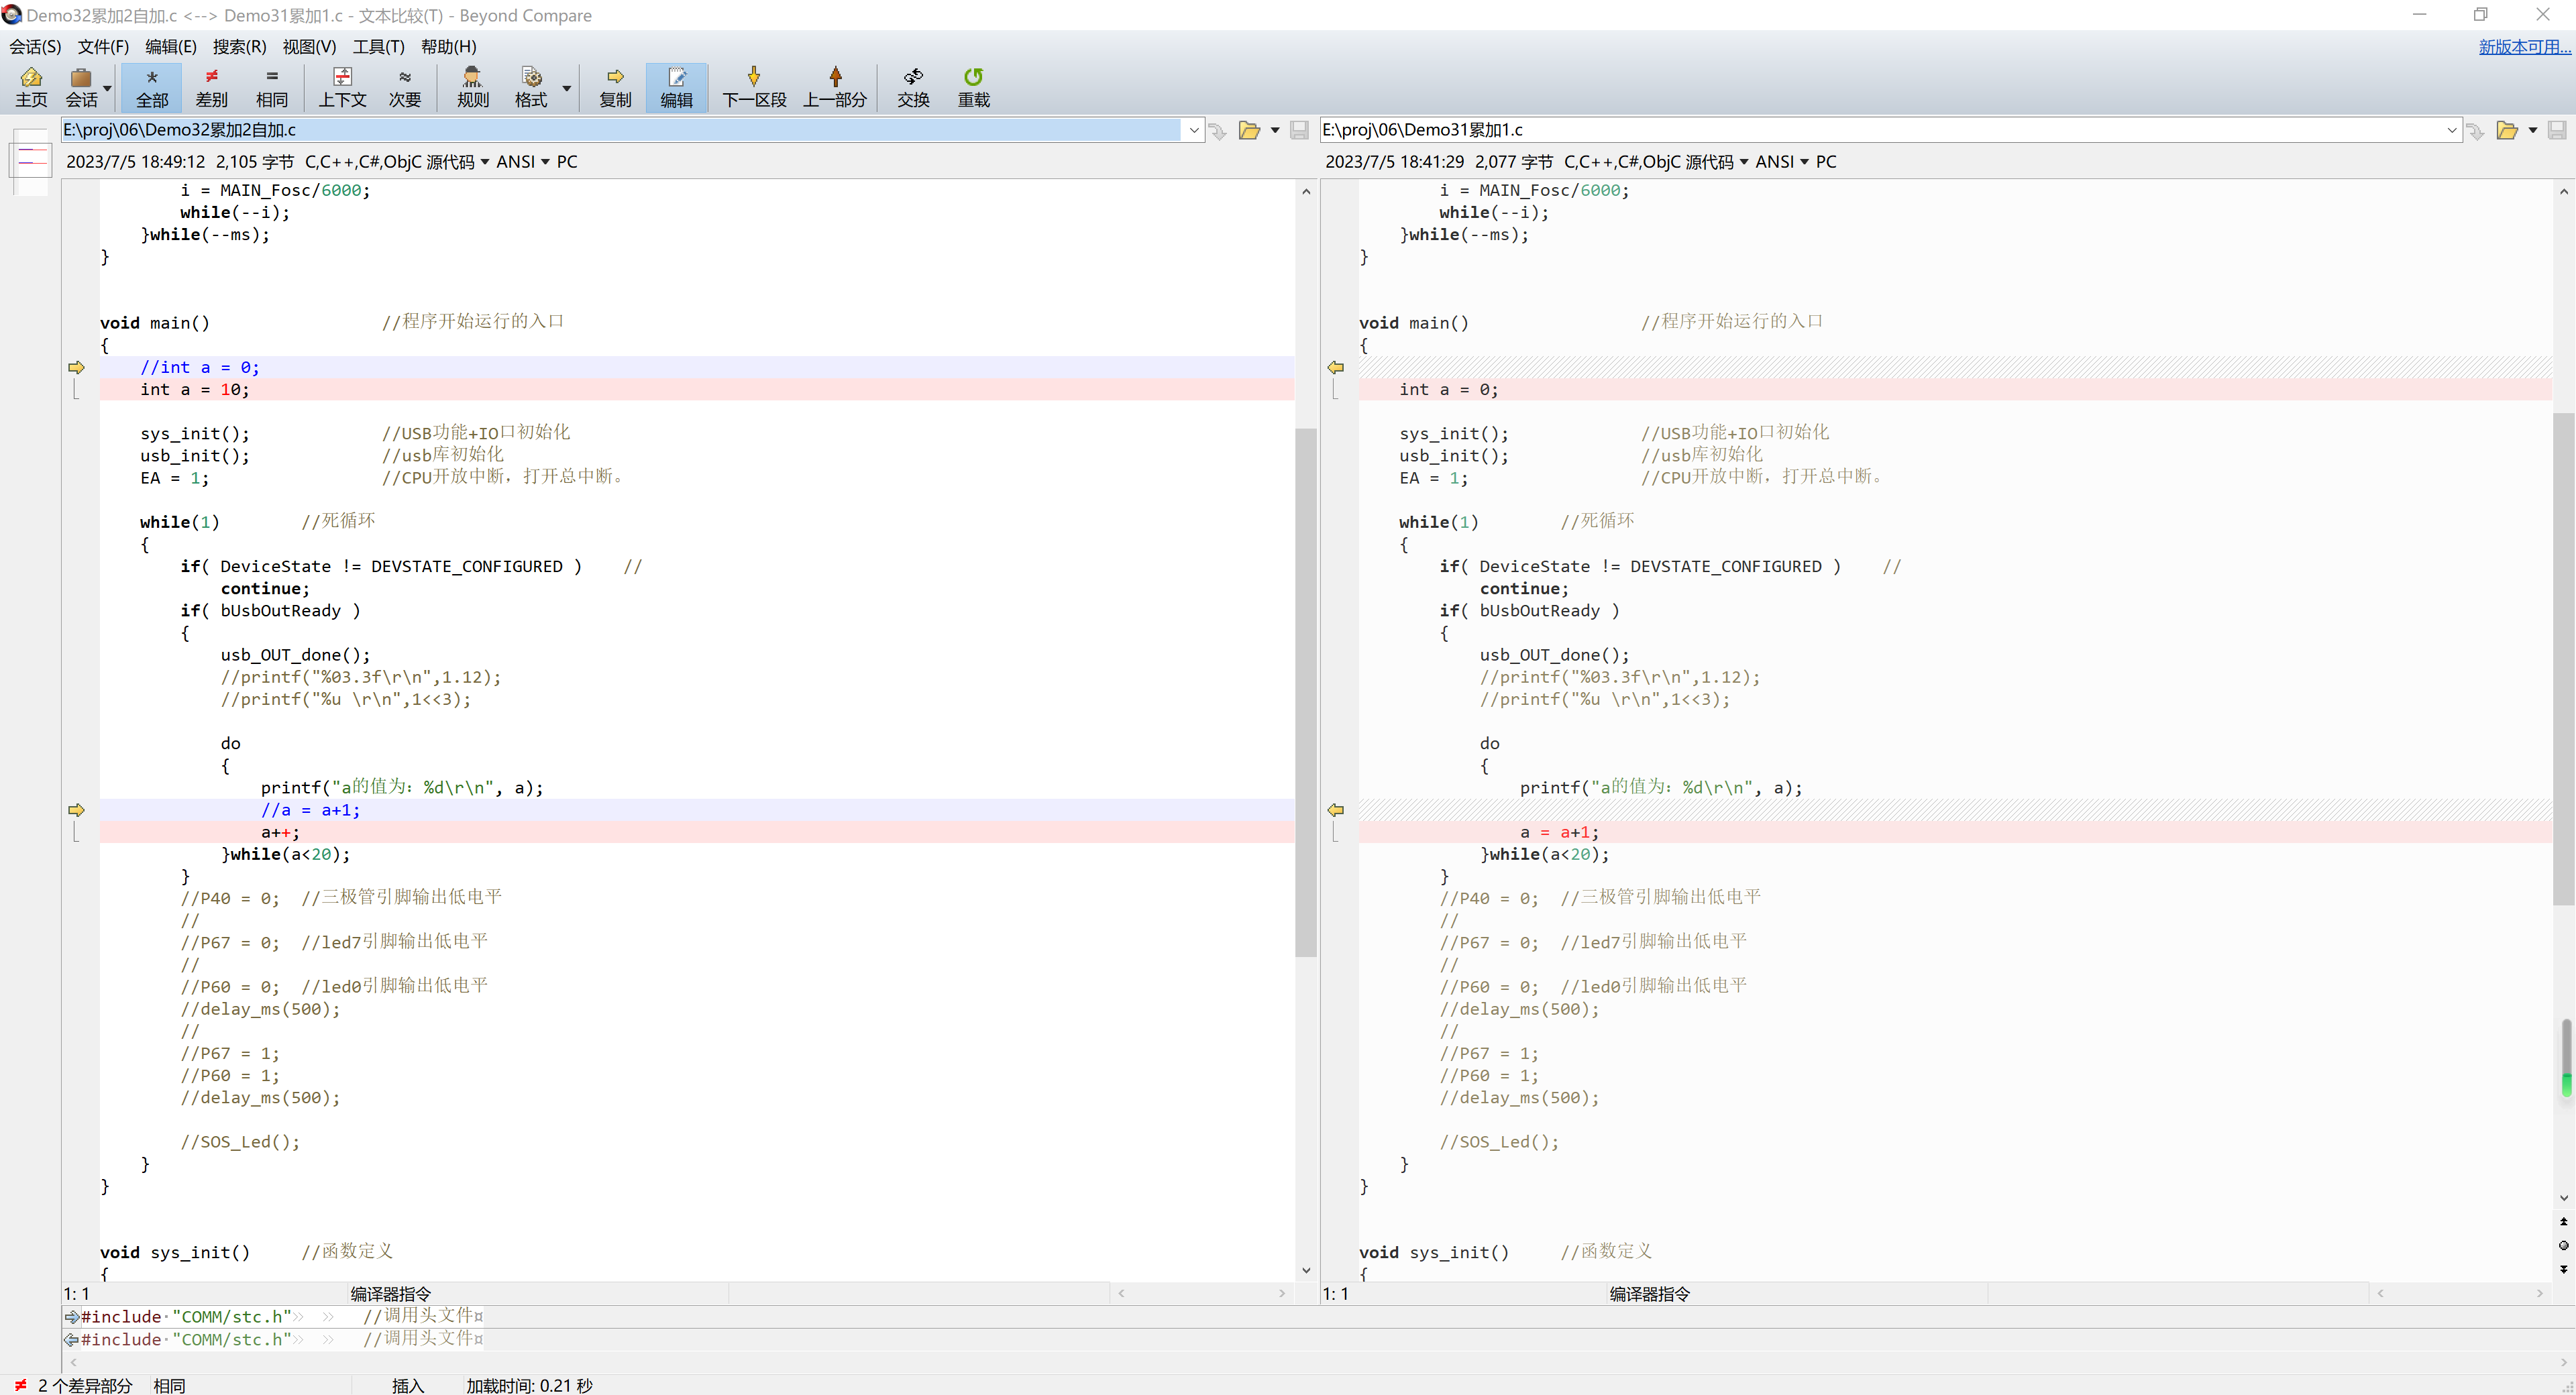Copy left '//a = a+1;' line right arrow
2576x1395 pixels.
[76, 810]
